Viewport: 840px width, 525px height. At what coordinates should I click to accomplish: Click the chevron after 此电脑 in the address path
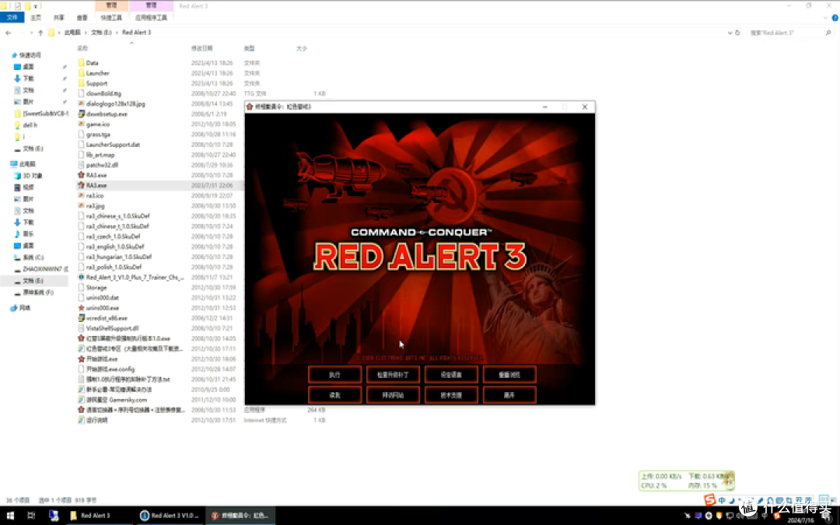coord(85,33)
